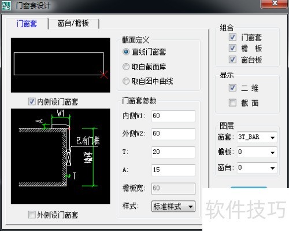Open 窗台 layer dropdown
Image resolution: width=289 pixels, height=231 pixels.
[257, 168]
